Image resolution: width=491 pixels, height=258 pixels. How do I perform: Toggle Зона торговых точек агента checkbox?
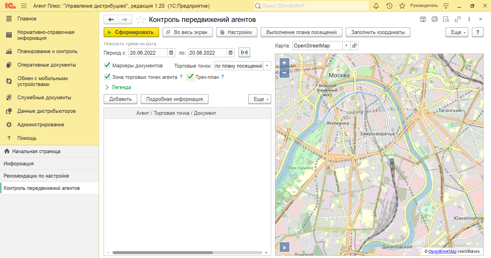pos(107,77)
